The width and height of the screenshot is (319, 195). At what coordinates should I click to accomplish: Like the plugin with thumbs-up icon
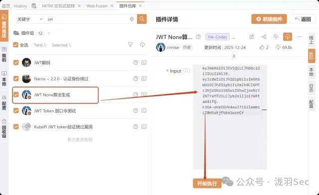click(x=262, y=47)
